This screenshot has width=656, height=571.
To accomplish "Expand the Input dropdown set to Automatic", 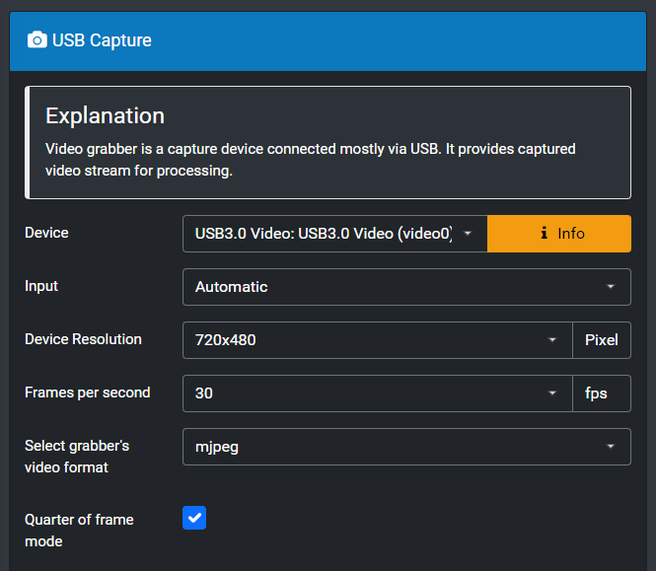I will (x=405, y=287).
